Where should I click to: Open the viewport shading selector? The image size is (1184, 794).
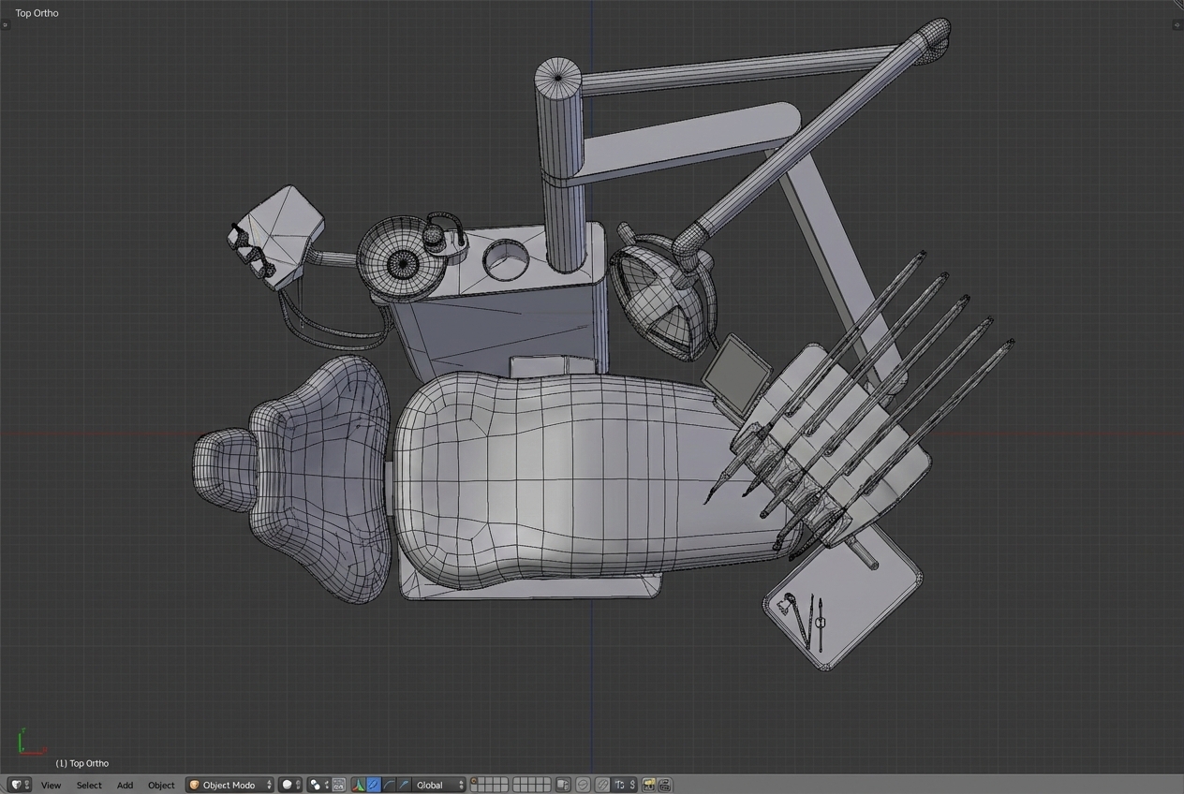(x=290, y=785)
